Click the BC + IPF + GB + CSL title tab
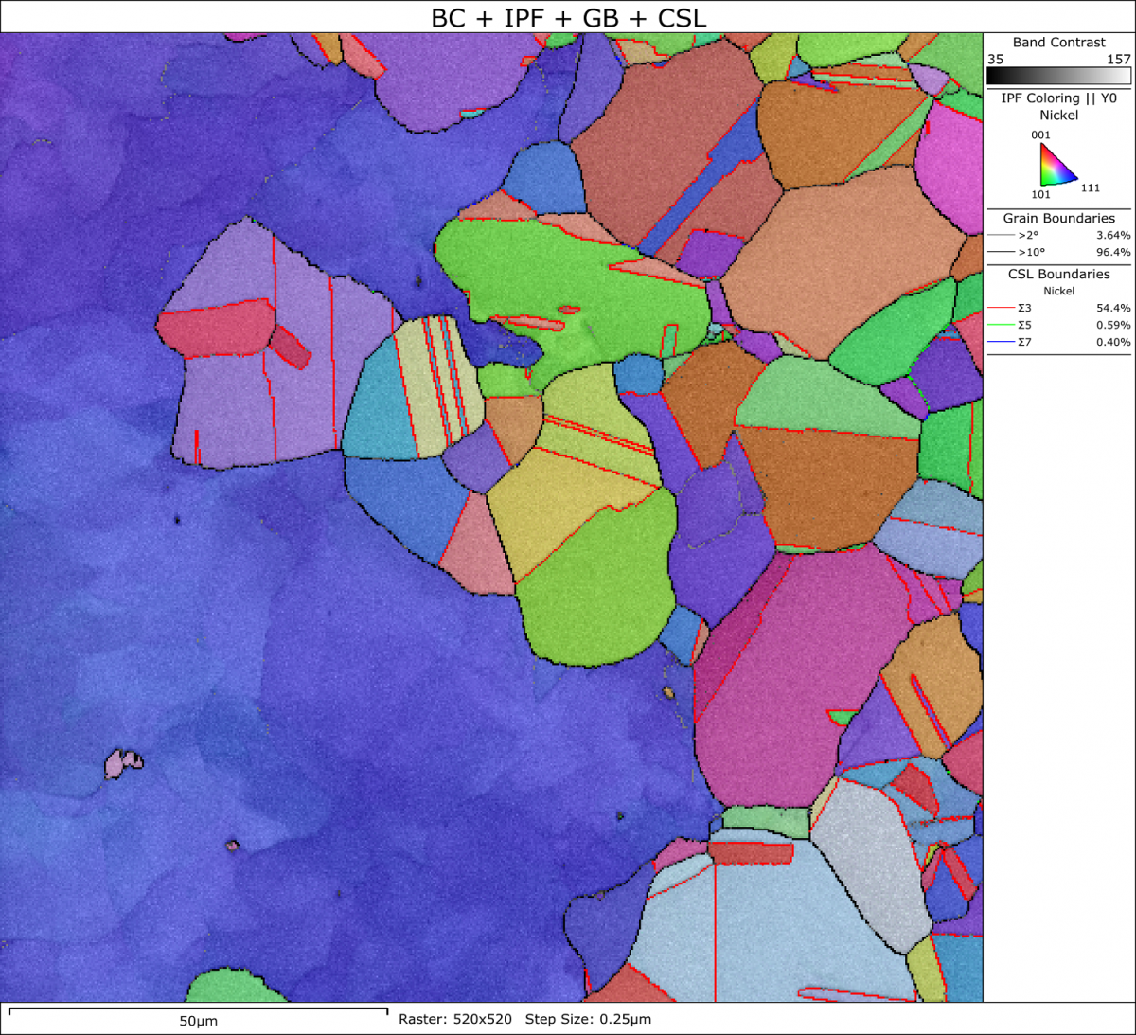 pos(568,15)
